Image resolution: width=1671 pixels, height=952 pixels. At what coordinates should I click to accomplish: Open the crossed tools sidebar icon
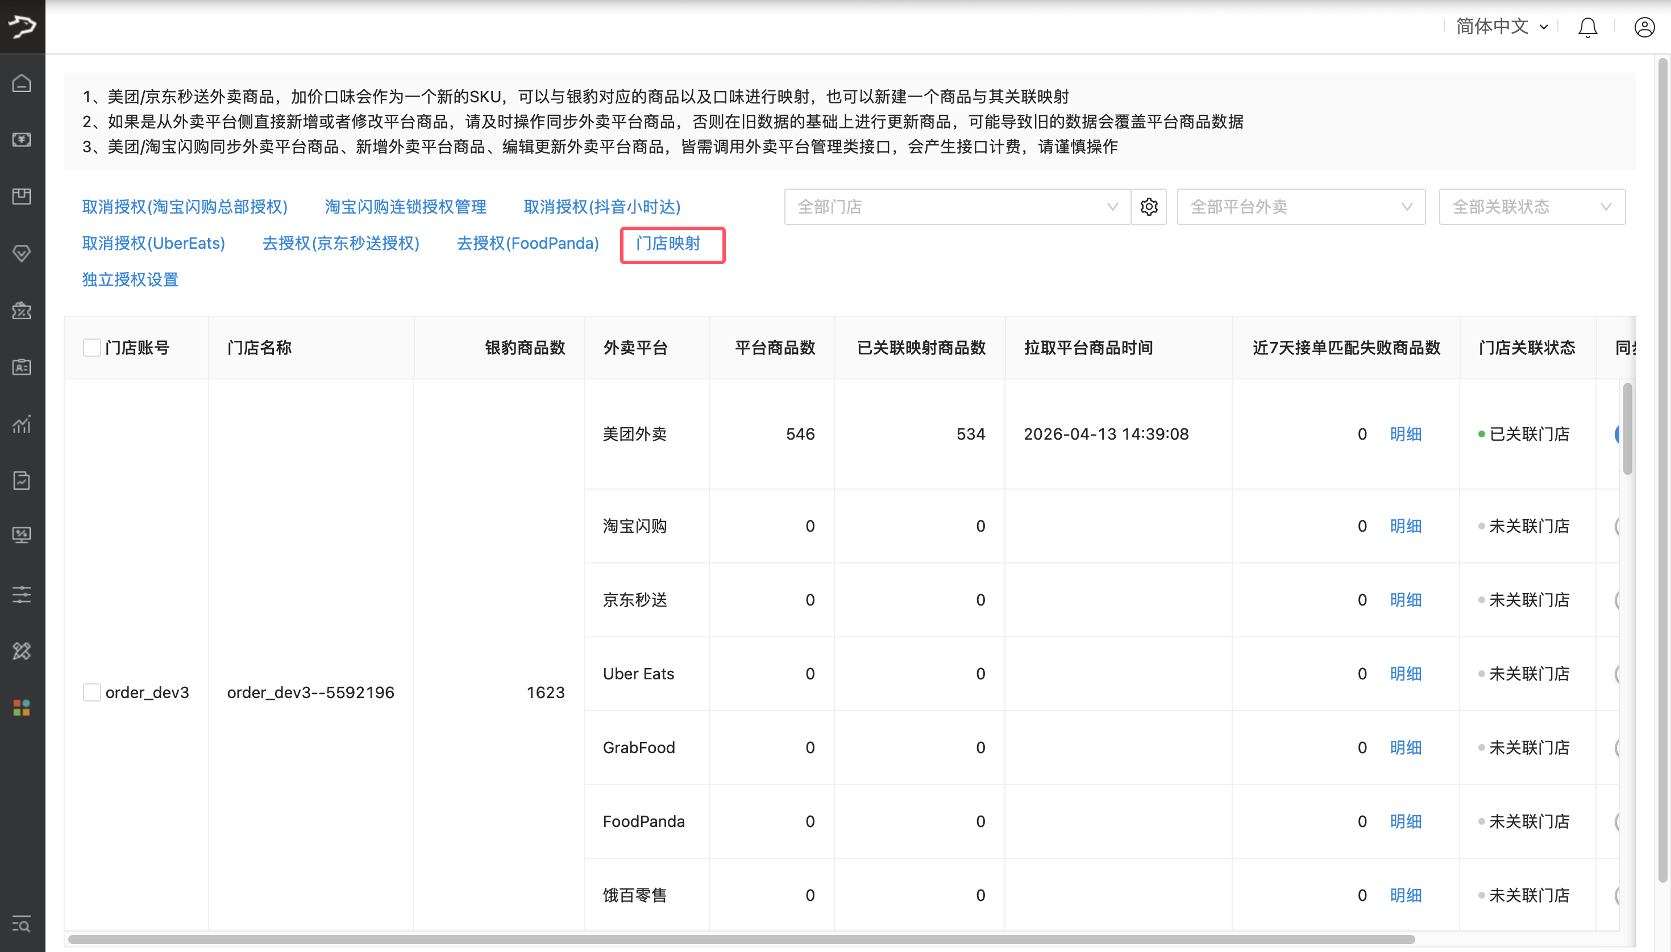[22, 650]
